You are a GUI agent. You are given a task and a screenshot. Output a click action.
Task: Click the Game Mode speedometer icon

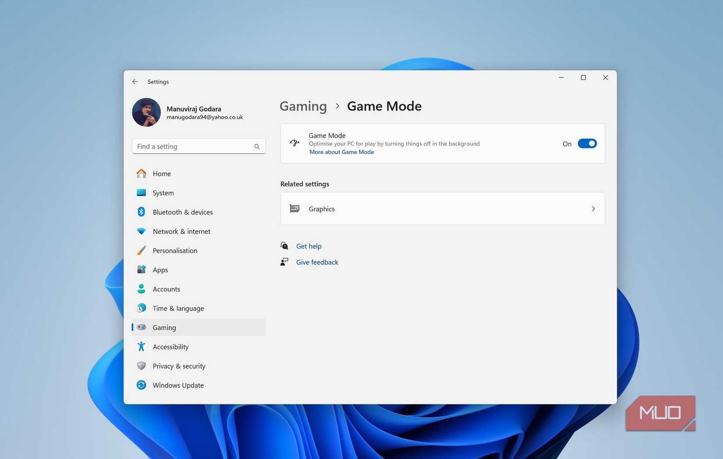point(294,143)
